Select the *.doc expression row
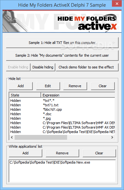Screen dimensions: 124x190 pos(62,114)
